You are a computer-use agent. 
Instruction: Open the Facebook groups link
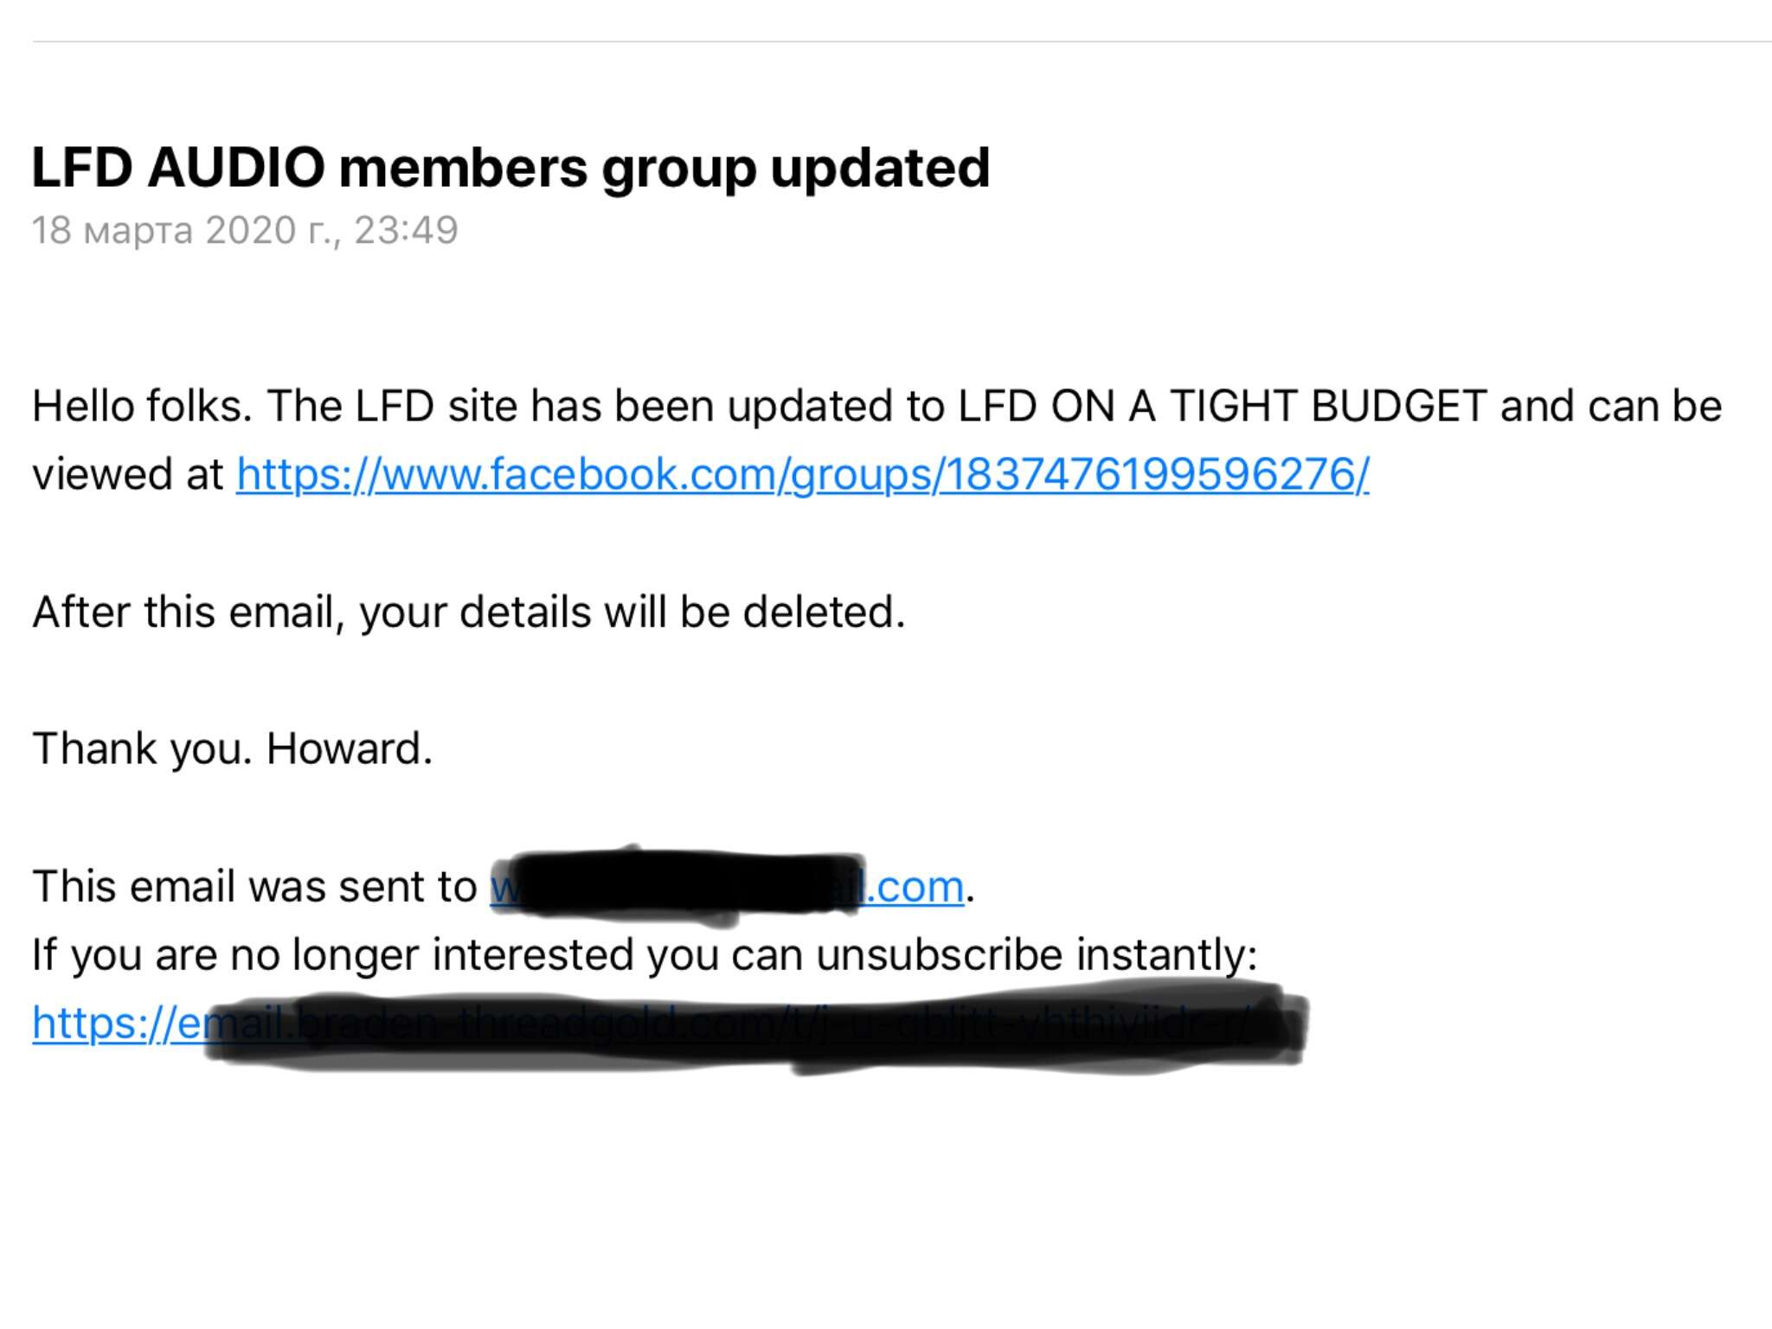tap(802, 475)
